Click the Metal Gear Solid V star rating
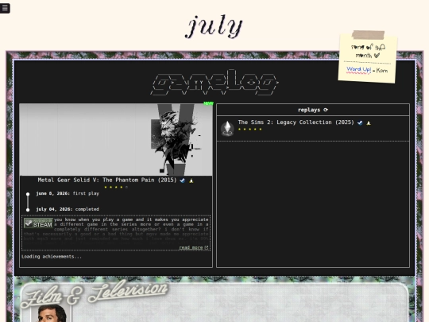 (116, 188)
